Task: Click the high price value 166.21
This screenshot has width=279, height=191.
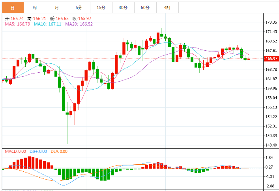Action: click(x=39, y=18)
